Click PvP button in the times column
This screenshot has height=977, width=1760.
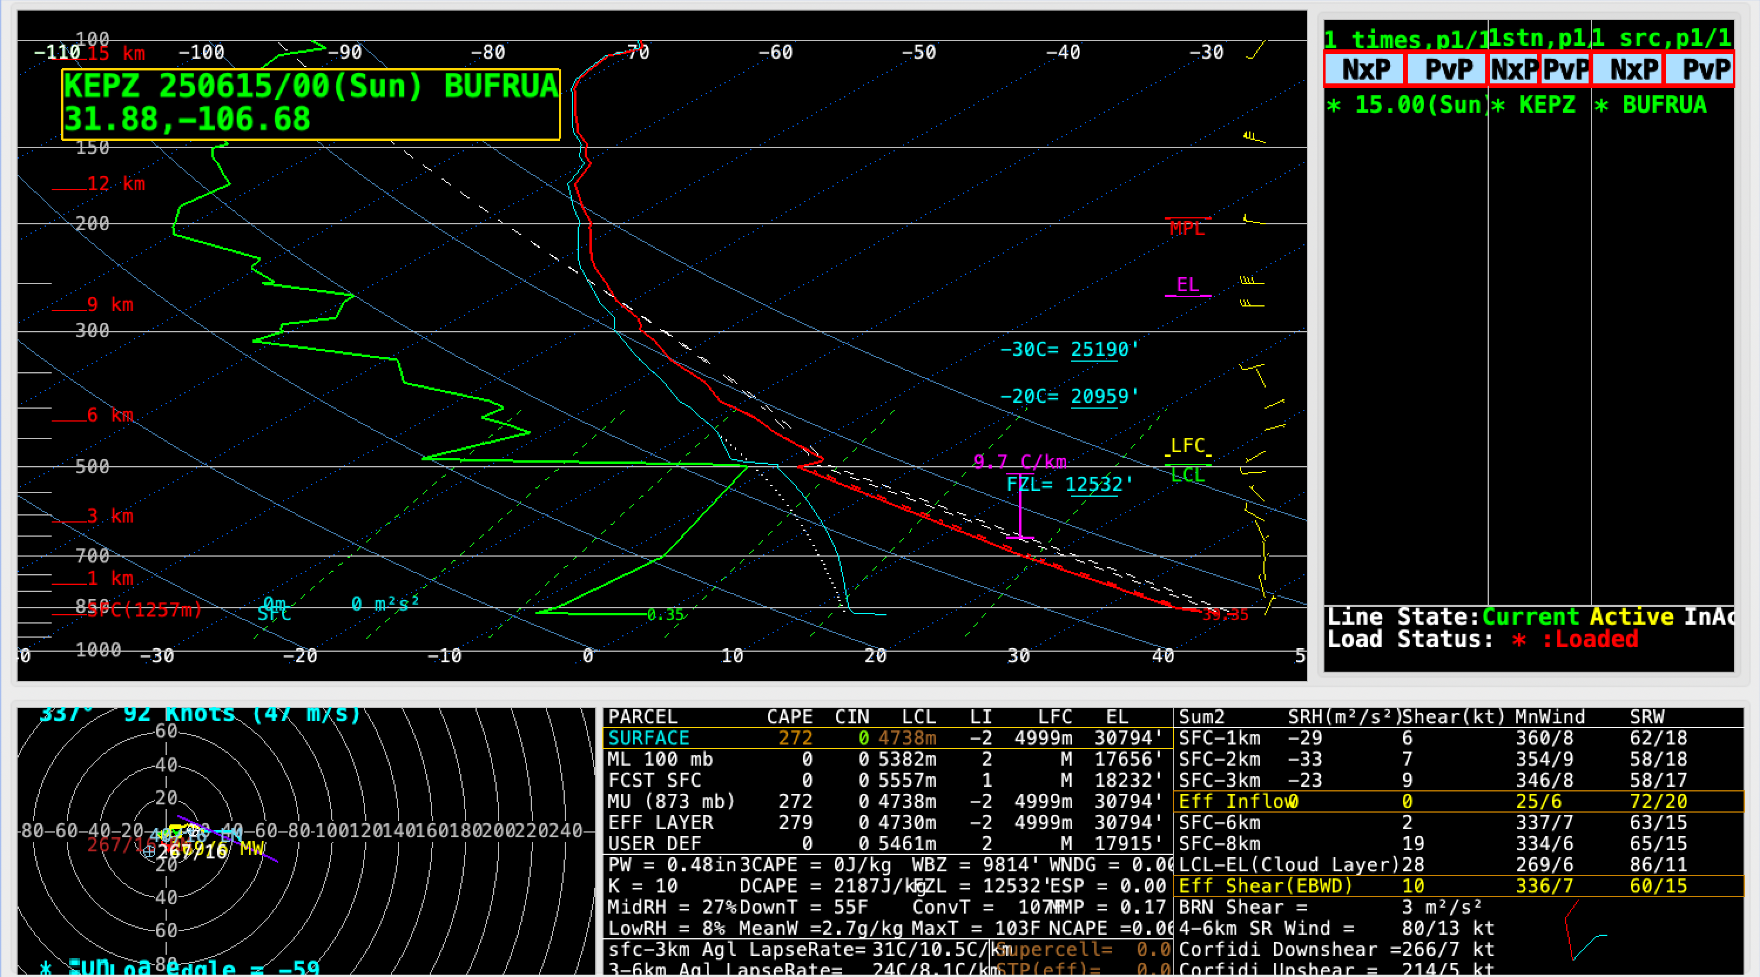click(x=1447, y=69)
